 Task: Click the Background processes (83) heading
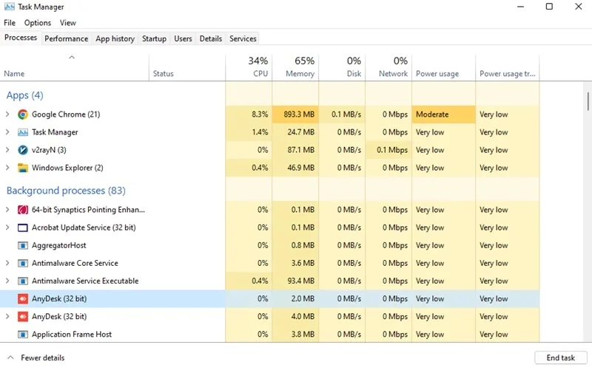click(66, 191)
